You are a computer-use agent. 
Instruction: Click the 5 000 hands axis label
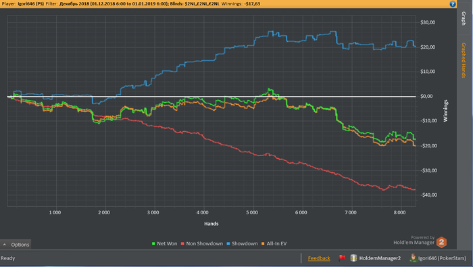point(252,212)
